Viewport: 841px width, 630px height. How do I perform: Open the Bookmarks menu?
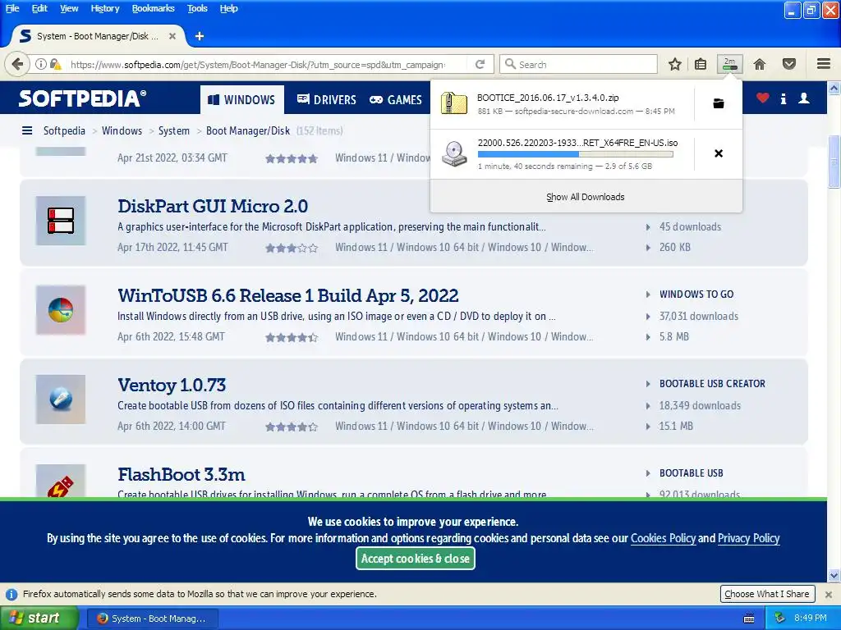point(153,8)
